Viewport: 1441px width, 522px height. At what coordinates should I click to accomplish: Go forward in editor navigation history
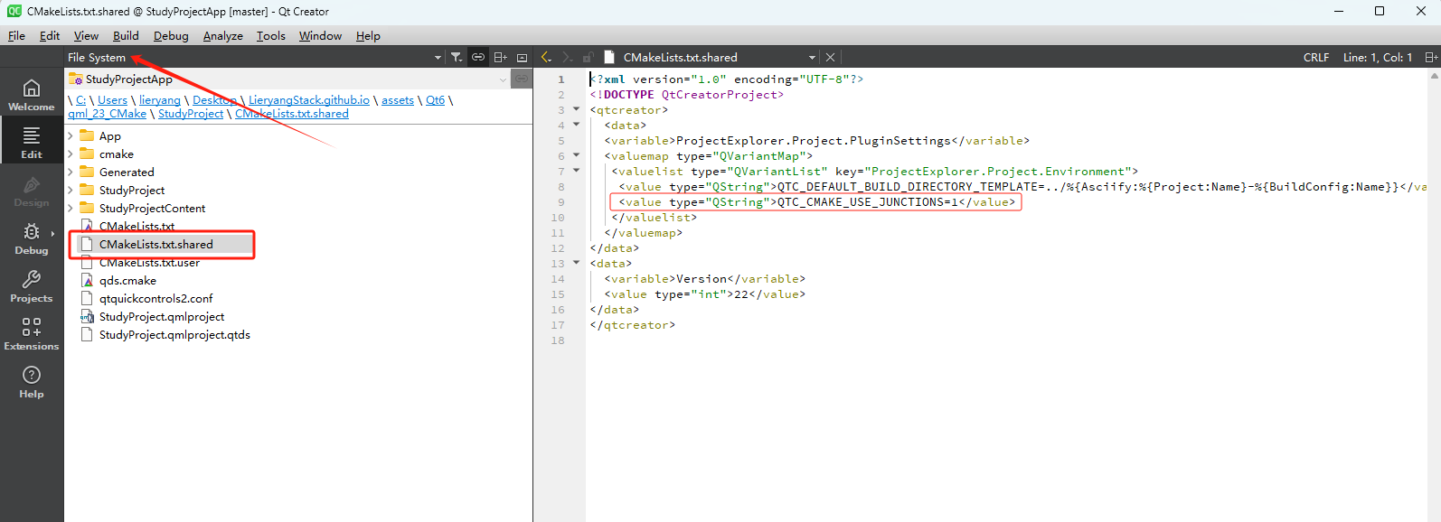point(568,57)
